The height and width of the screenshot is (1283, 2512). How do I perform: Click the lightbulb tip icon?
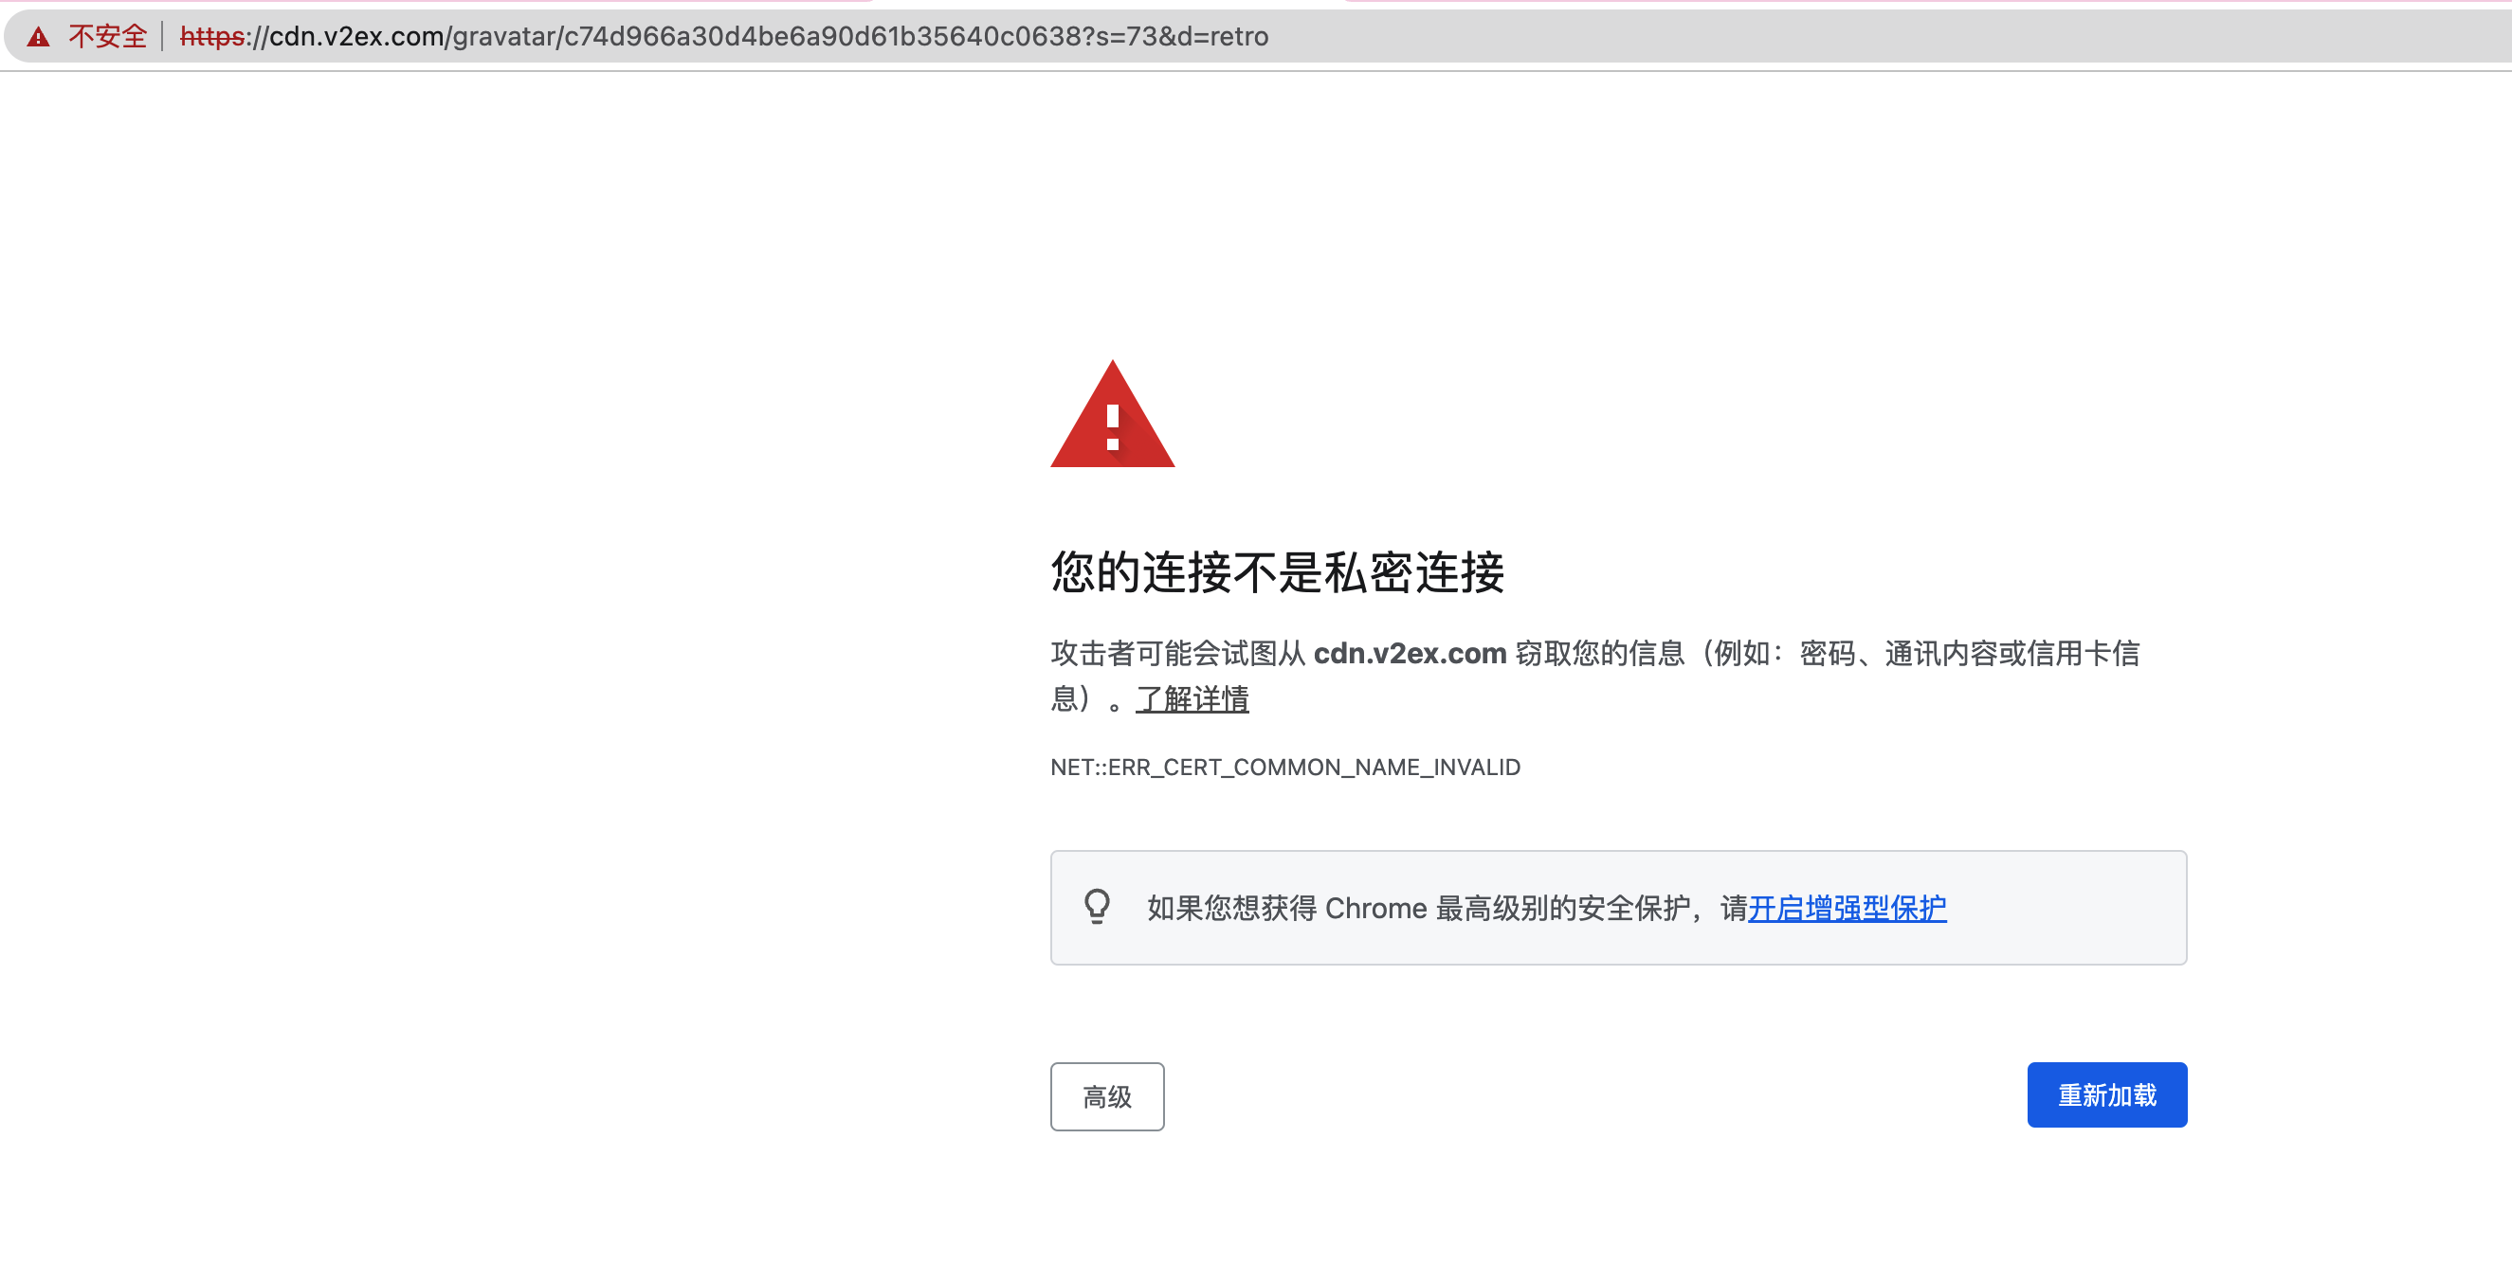(1097, 907)
